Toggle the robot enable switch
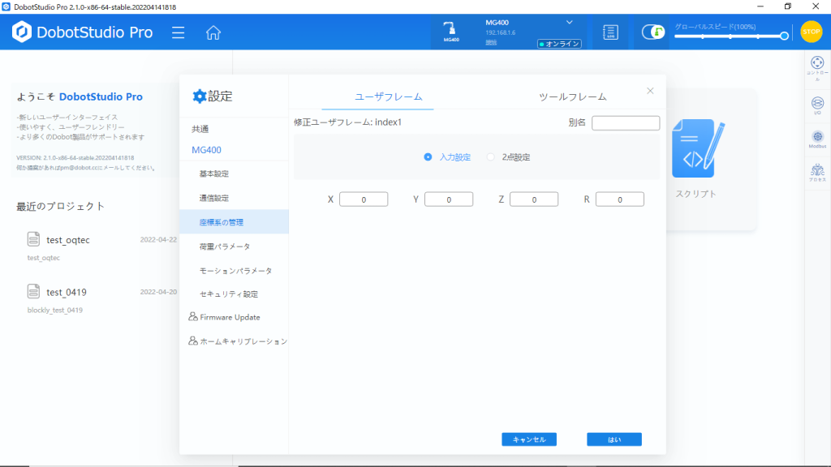The height and width of the screenshot is (467, 831). 653,32
